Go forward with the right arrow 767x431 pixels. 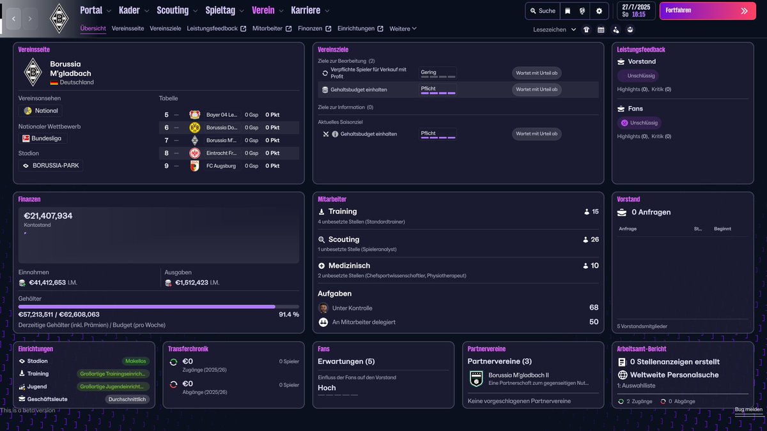(29, 19)
